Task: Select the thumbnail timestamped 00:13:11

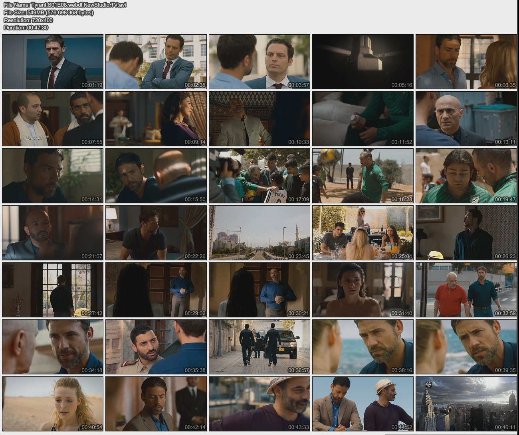Action: tap(466, 119)
